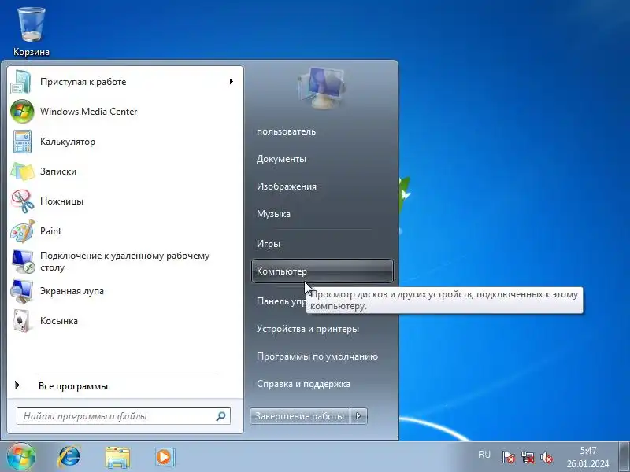Viewport: 630px width, 472px height.
Task: Launch Windows Media Player from taskbar
Action: point(165,457)
